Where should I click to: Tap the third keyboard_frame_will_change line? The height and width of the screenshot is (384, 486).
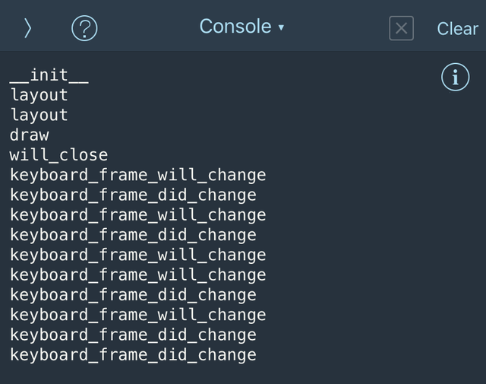tap(138, 255)
